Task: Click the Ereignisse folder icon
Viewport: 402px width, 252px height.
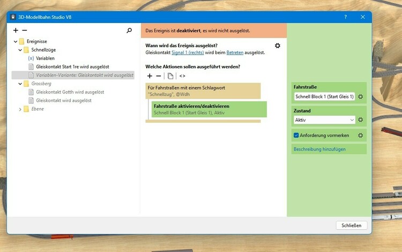Action: tap(22, 41)
